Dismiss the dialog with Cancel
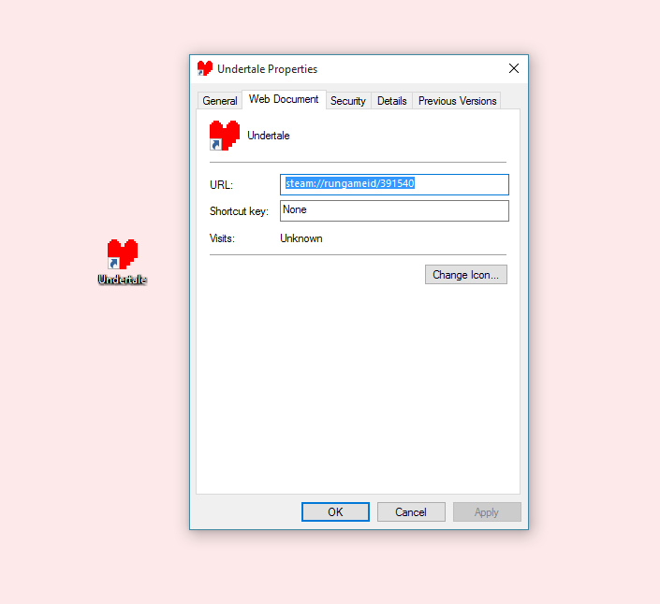660x604 pixels. pos(411,512)
